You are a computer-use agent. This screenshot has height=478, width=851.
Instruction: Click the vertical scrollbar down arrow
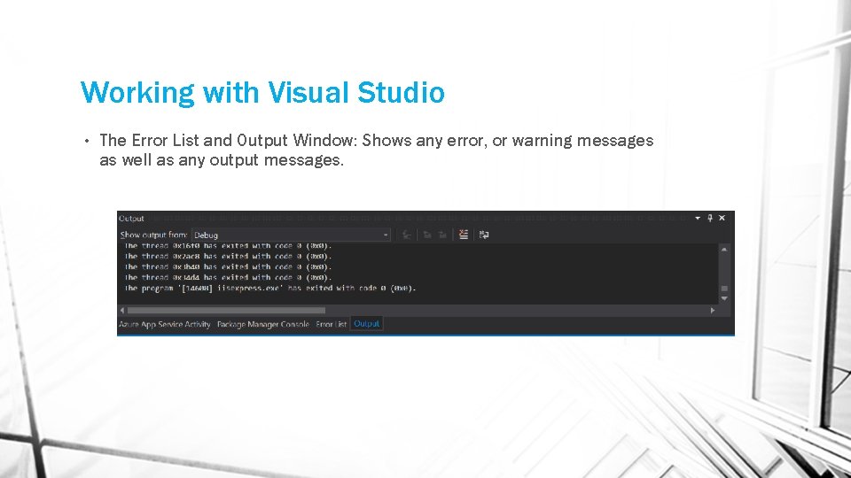(x=724, y=298)
